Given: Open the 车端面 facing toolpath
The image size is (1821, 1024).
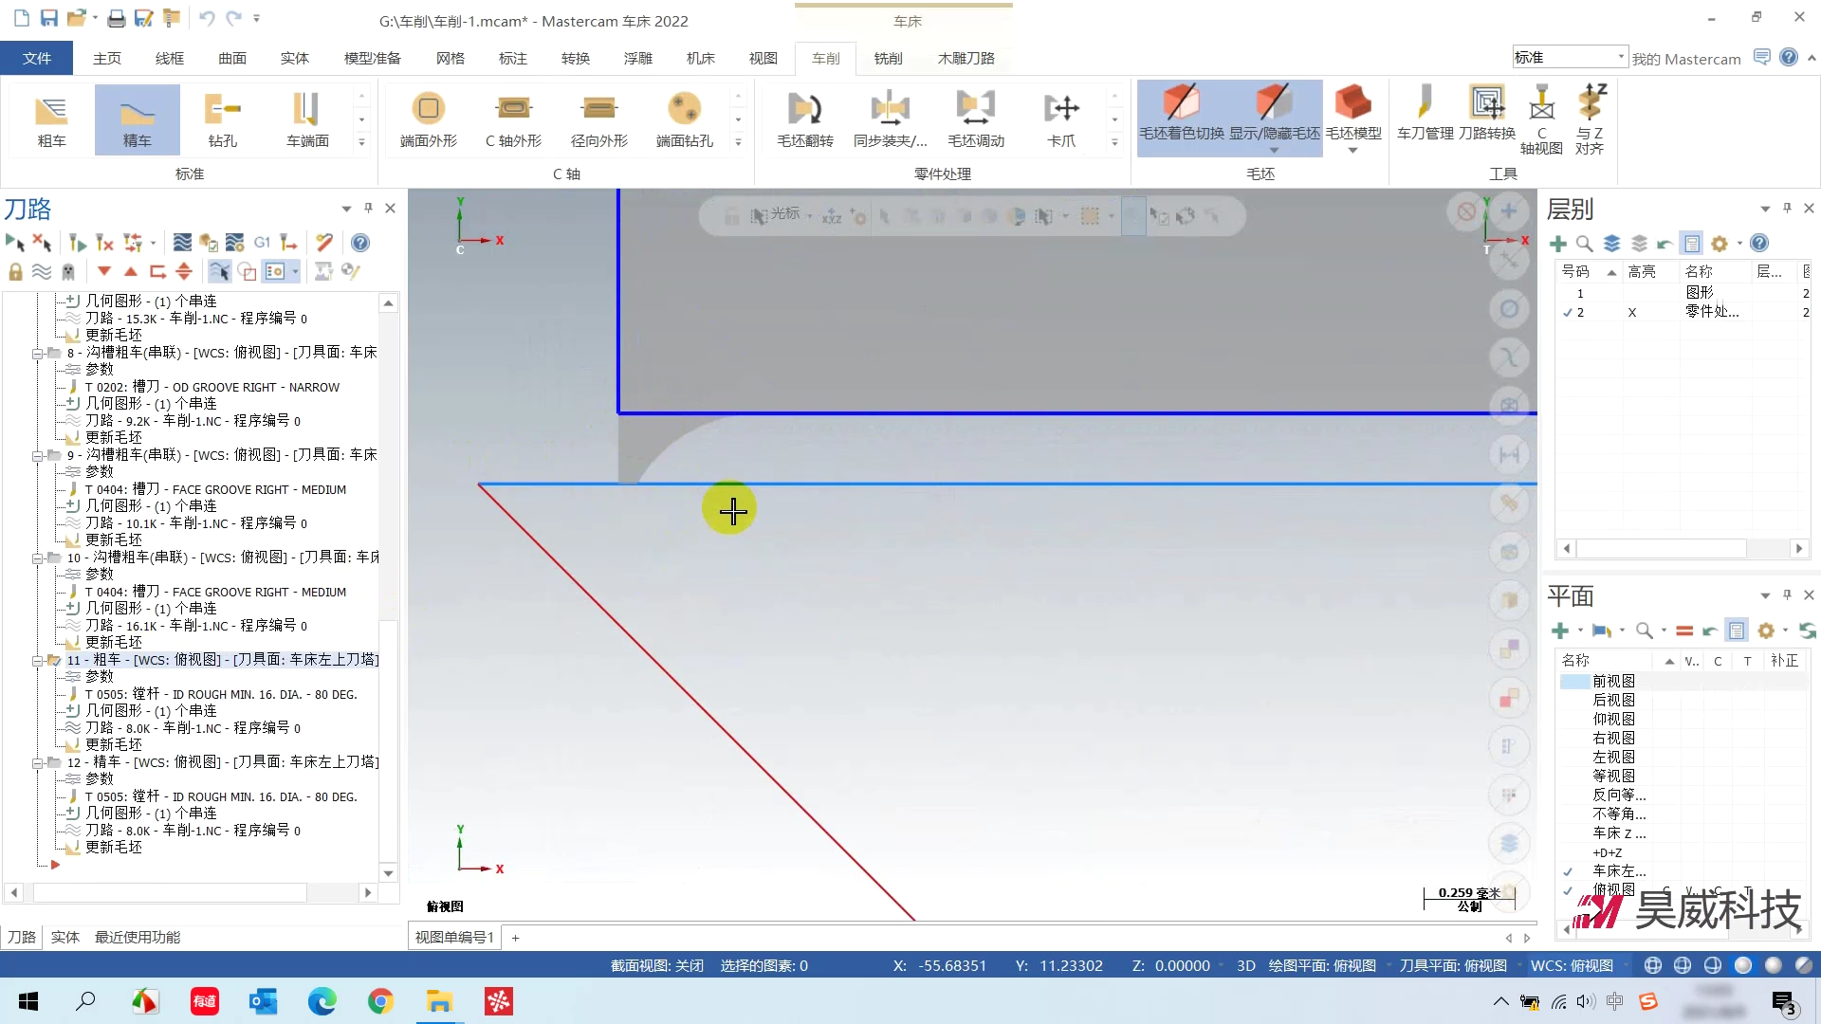Looking at the screenshot, I should [x=307, y=120].
